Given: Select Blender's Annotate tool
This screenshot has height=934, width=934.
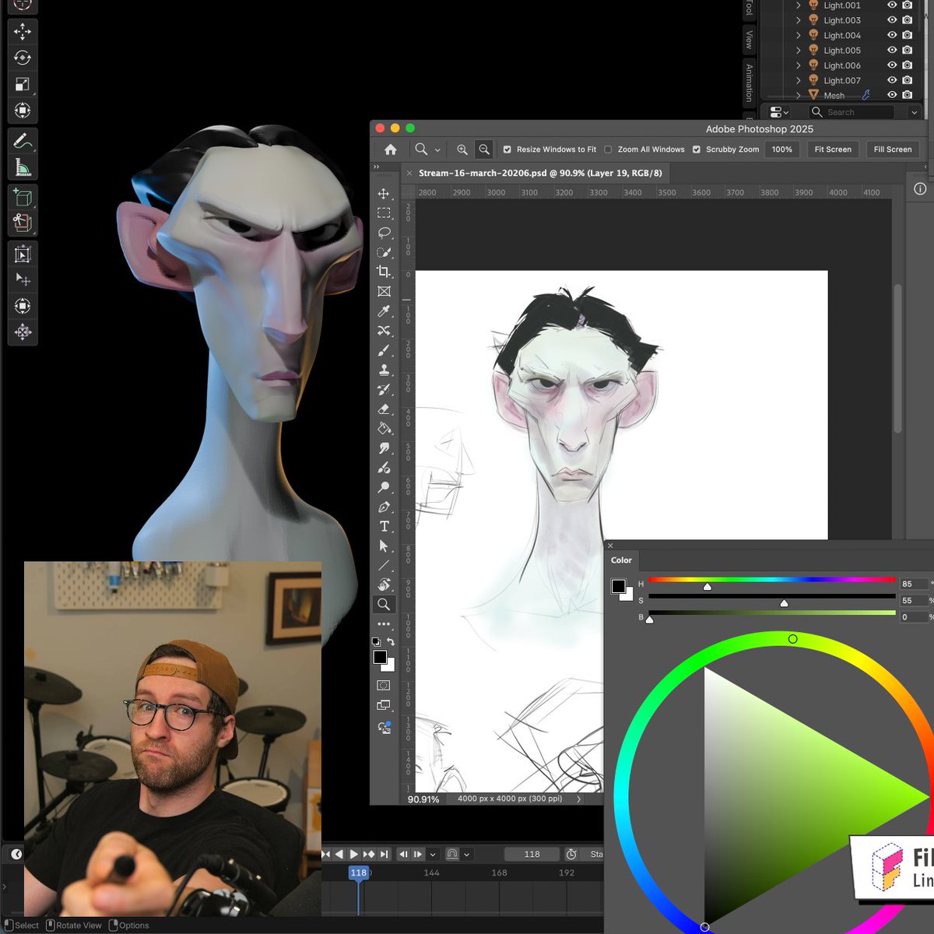Looking at the screenshot, I should pyautogui.click(x=23, y=141).
